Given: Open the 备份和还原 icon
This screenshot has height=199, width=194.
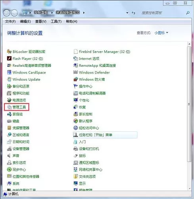Looking at the screenshot, I should click(x=9, y=86).
